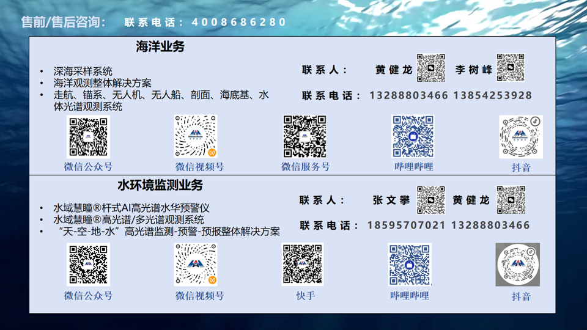The width and height of the screenshot is (587, 330).
Task: Click 张文攀's contact QR code
Action: click(x=431, y=200)
